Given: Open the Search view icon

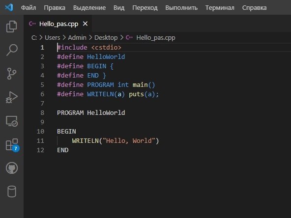Looking at the screenshot, I should coord(12,50).
